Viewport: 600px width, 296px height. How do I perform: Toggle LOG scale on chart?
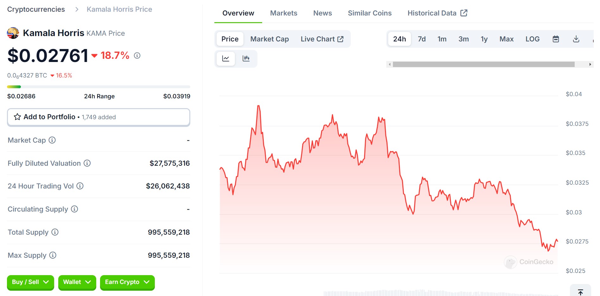pyautogui.click(x=532, y=39)
